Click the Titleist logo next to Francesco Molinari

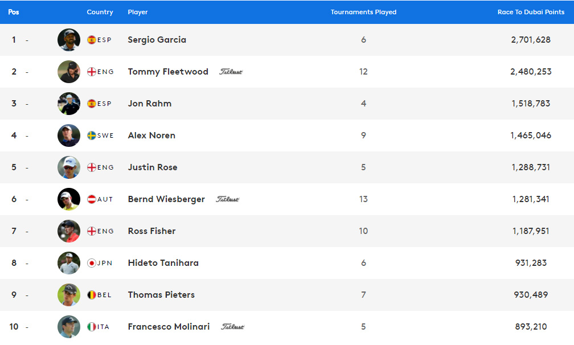pos(232,327)
